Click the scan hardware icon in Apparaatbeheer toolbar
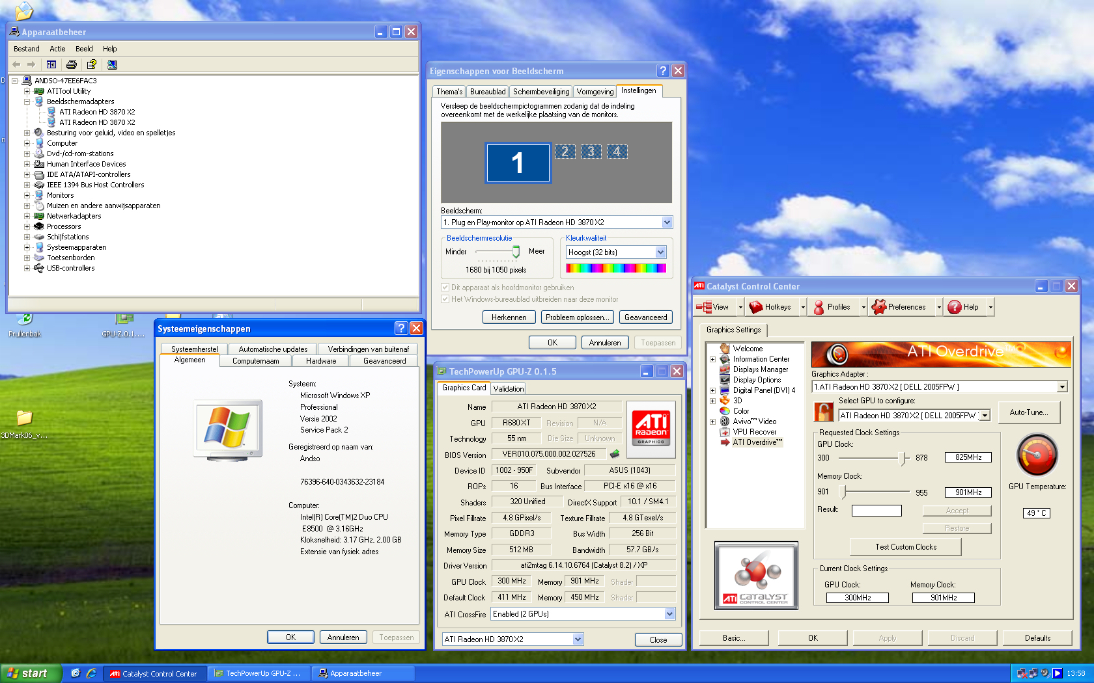Image resolution: width=1094 pixels, height=683 pixels. [112, 64]
